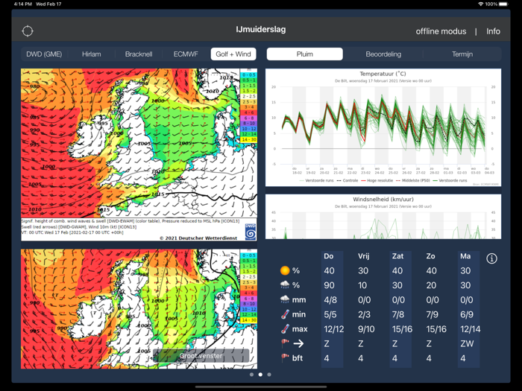Tap the max temperature thermometer icon
522x391 pixels.
[285, 328]
